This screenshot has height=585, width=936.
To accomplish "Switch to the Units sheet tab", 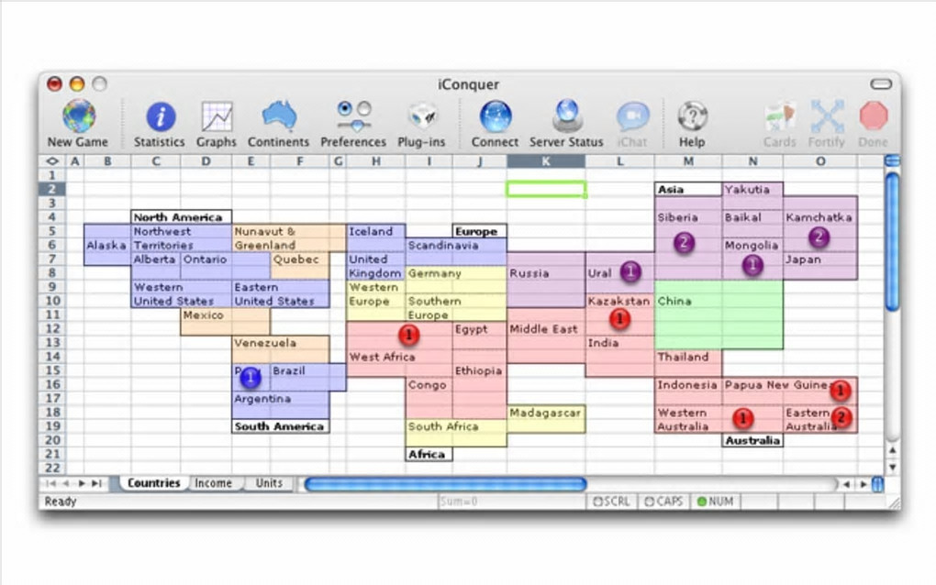I will [x=269, y=483].
